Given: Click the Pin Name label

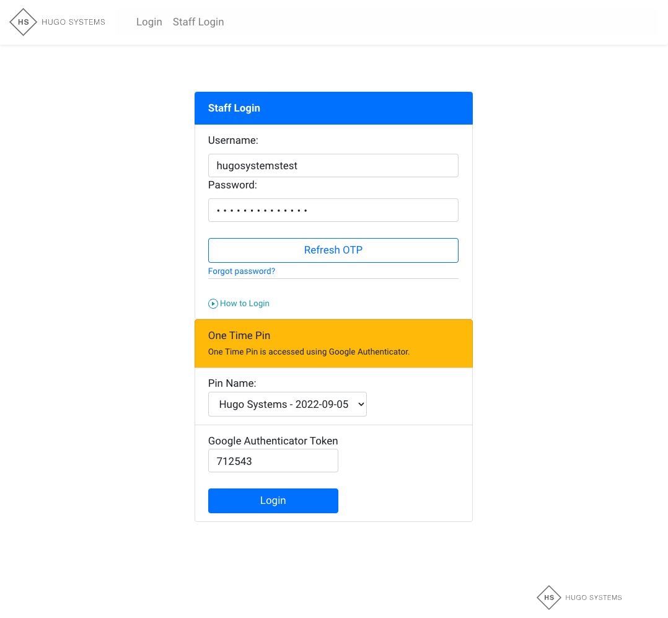Looking at the screenshot, I should click(232, 384).
